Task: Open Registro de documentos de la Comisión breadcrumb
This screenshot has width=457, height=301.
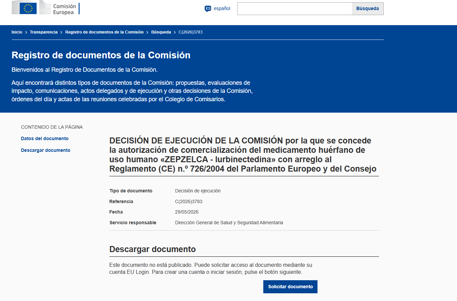Action: pos(104,32)
